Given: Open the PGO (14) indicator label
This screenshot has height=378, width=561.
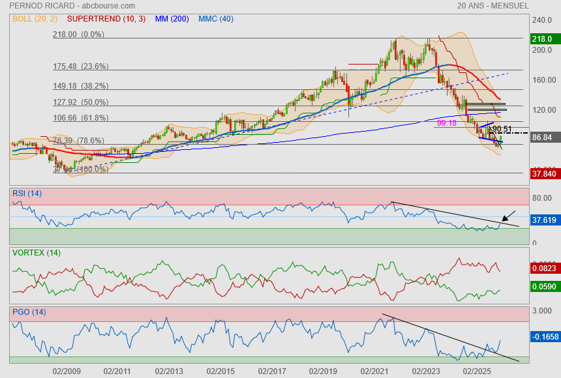Looking at the screenshot, I should [x=29, y=312].
